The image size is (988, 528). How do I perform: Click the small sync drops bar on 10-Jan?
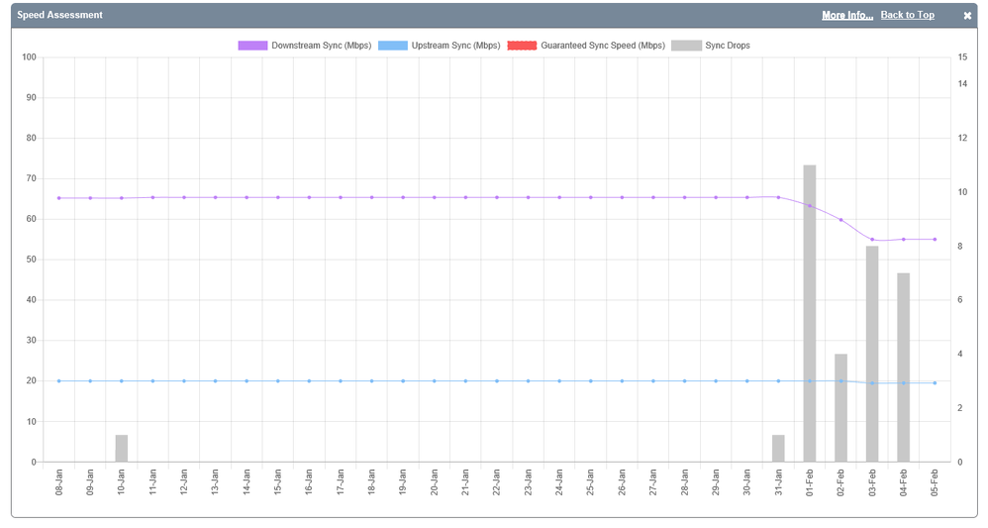pos(122,449)
